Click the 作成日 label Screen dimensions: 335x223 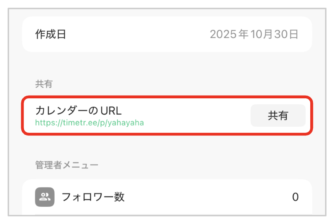click(51, 34)
